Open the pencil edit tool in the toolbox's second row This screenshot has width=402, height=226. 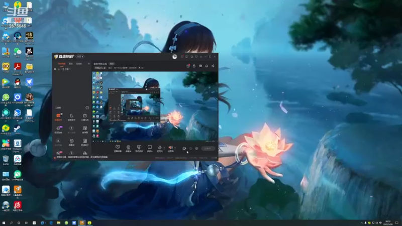click(x=85, y=130)
